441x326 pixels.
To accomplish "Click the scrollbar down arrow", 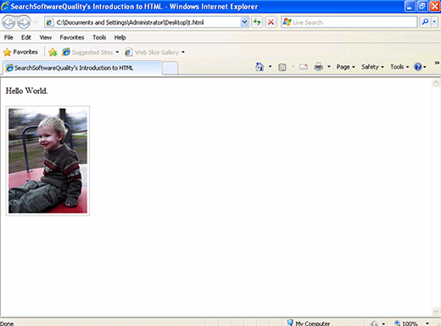I will pyautogui.click(x=436, y=311).
